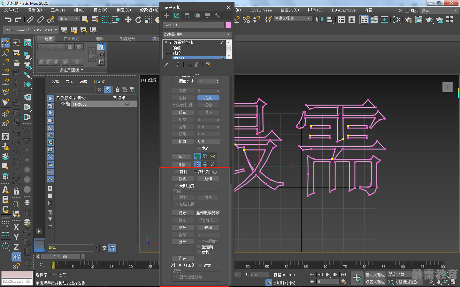Click Go to End playback button
This screenshot has width=460, height=287.
coord(343,275)
